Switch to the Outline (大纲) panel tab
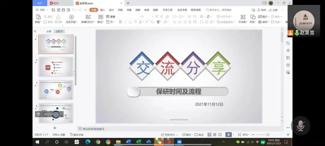 coord(48,31)
